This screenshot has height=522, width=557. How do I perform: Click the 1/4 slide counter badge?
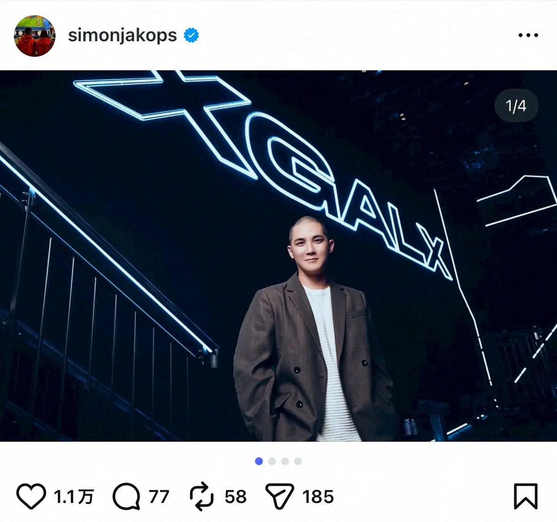516,106
